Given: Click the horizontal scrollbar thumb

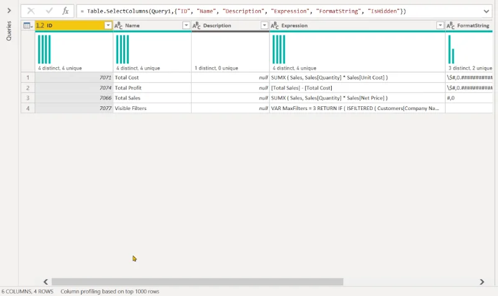Looking at the screenshot, I should 197,282.
